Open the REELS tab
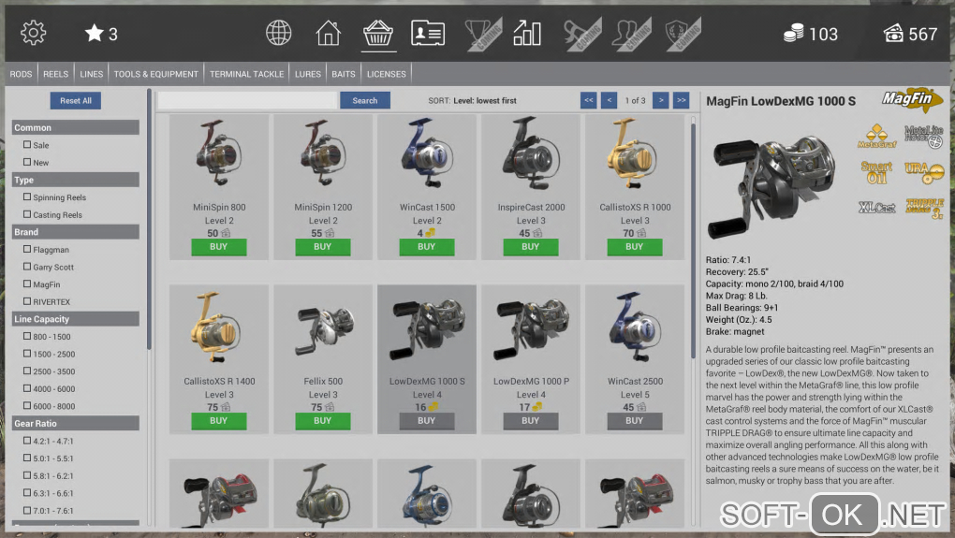Screen dimensions: 955x538 pyautogui.click(x=55, y=74)
